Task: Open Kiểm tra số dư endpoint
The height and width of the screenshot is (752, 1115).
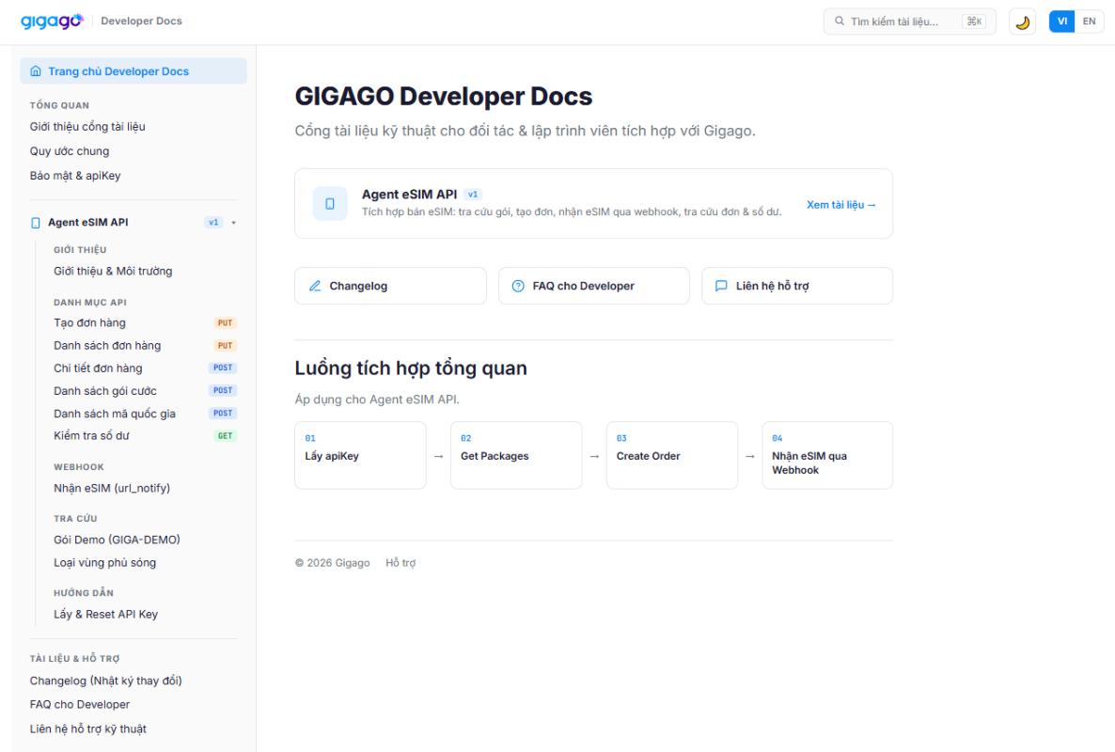Action: pos(92,436)
